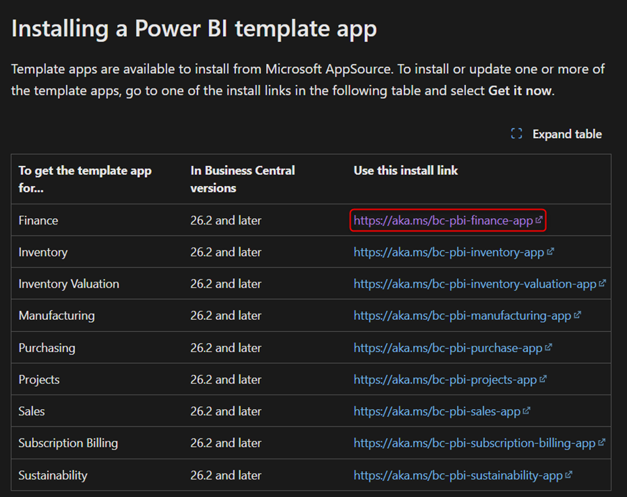Open the highlighted bc-pbi-finance-app link
Viewport: 627px width, 497px height.
(x=442, y=220)
